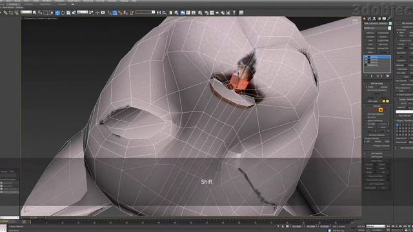Activate the Select Object tool
The width and height of the screenshot is (413, 232).
[x=34, y=12]
